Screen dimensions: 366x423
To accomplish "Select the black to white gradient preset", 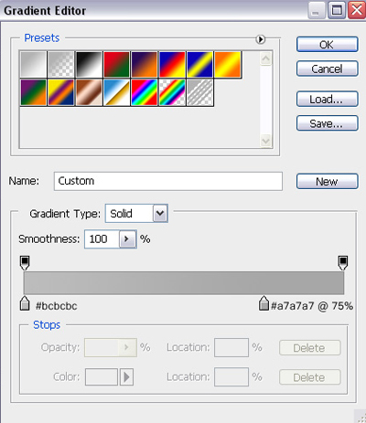I will pos(89,64).
